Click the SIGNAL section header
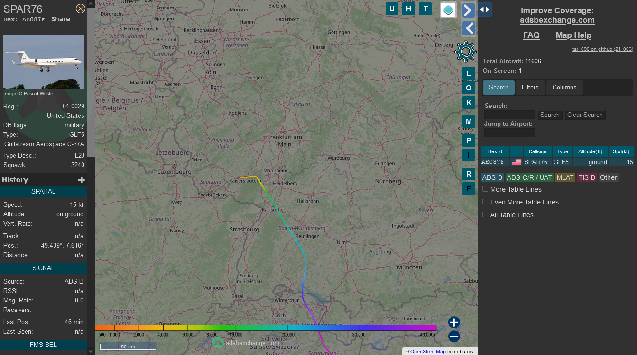The image size is (637, 355). pos(44,268)
